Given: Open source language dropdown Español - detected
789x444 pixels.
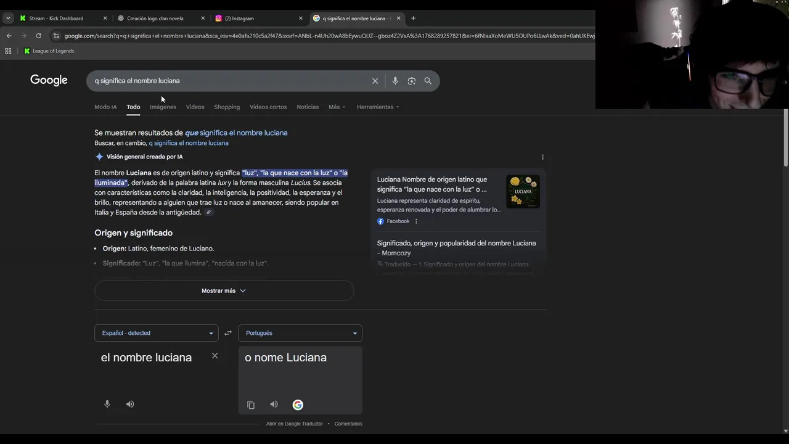Looking at the screenshot, I should (x=157, y=333).
